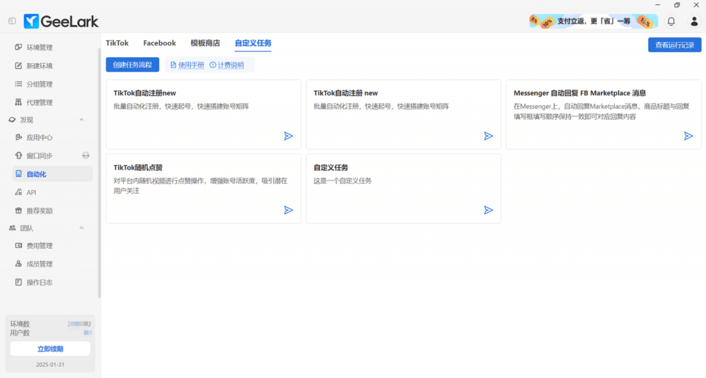Open the user account profile icon
706x378 pixels.
pos(694,21)
